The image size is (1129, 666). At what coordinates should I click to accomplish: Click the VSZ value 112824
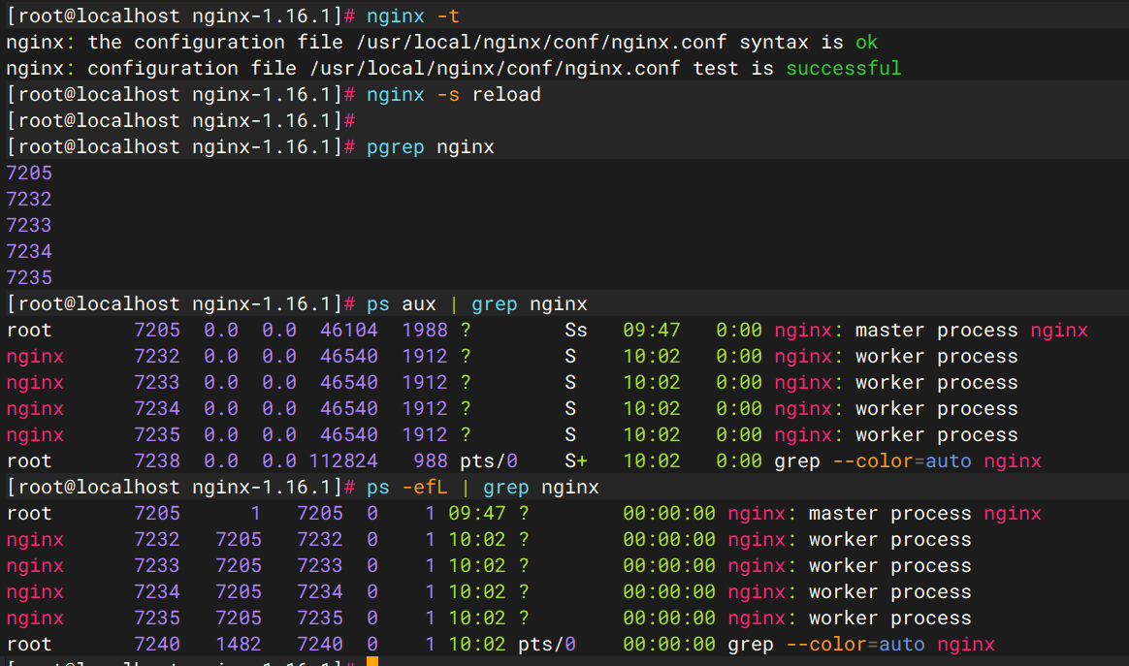coord(342,460)
